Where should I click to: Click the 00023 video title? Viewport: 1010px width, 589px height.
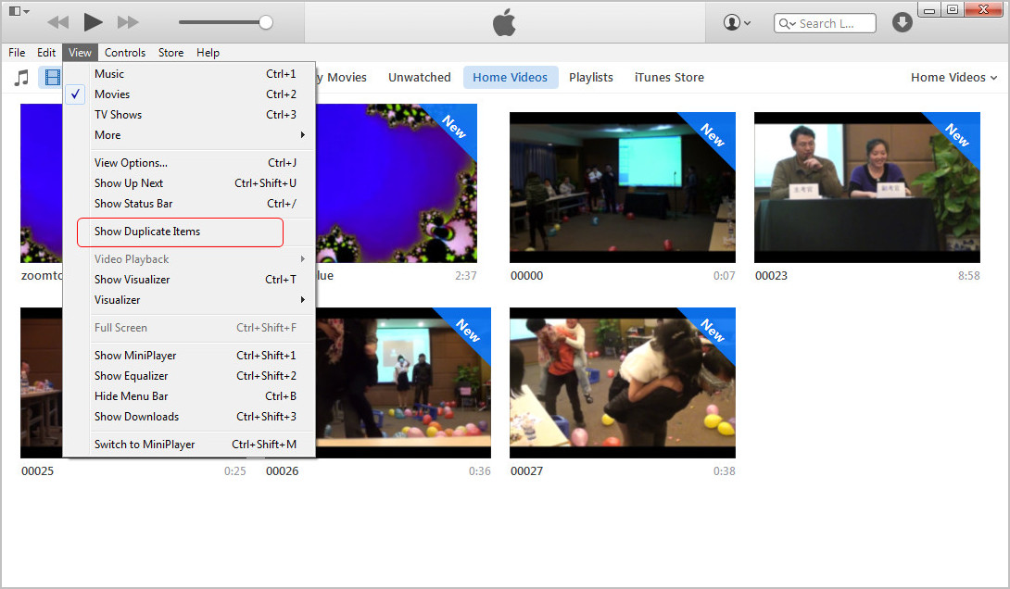pyautogui.click(x=771, y=275)
